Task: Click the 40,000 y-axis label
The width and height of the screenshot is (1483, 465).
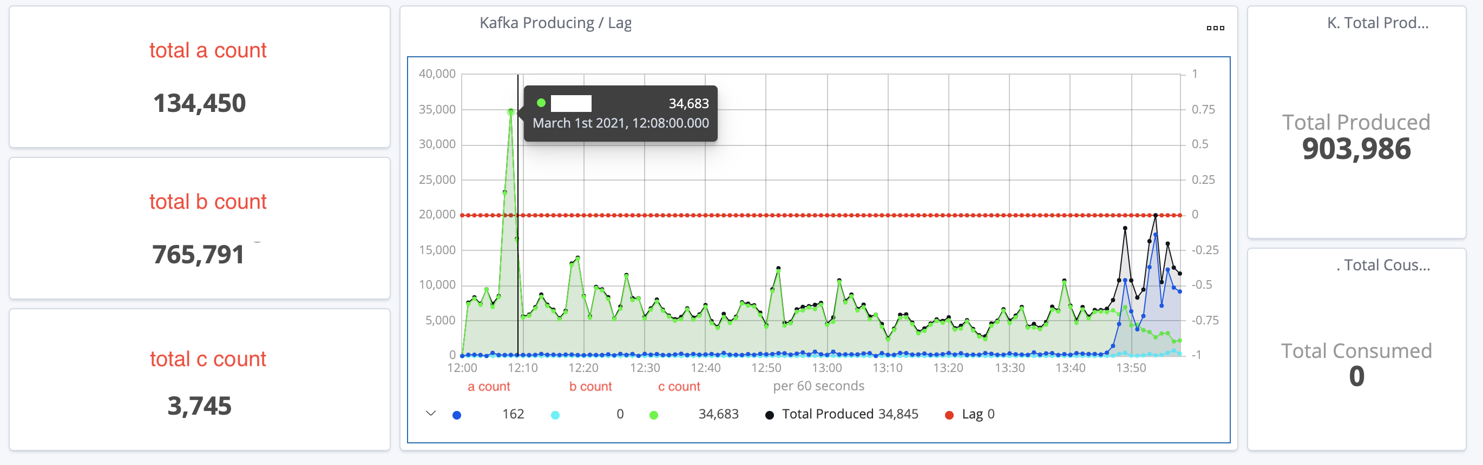Action: pos(437,74)
